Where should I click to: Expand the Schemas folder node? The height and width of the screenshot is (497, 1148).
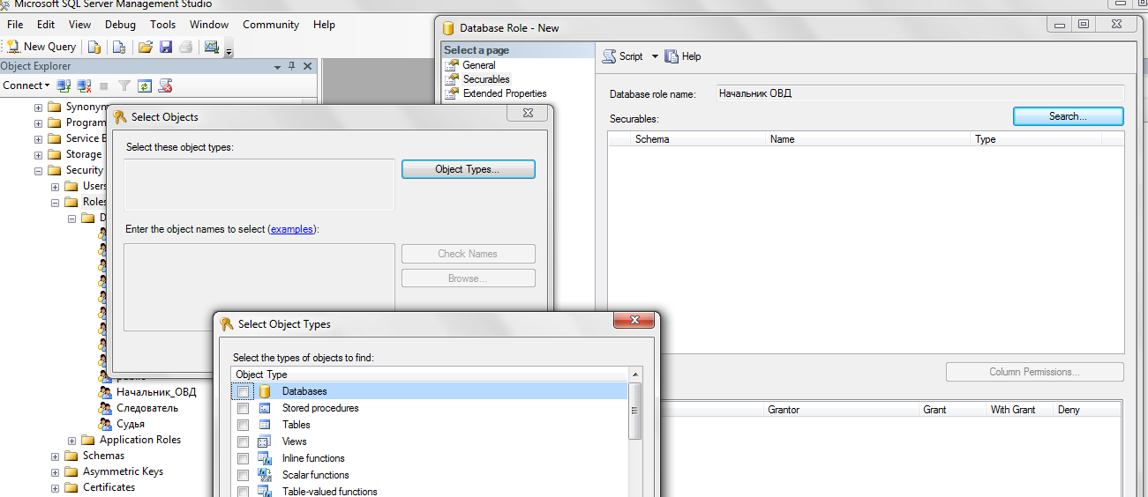click(55, 456)
